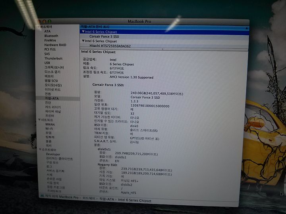This screenshot has width=286, height=214.
Task: Click the green zoom window button
Action: [50, 21]
